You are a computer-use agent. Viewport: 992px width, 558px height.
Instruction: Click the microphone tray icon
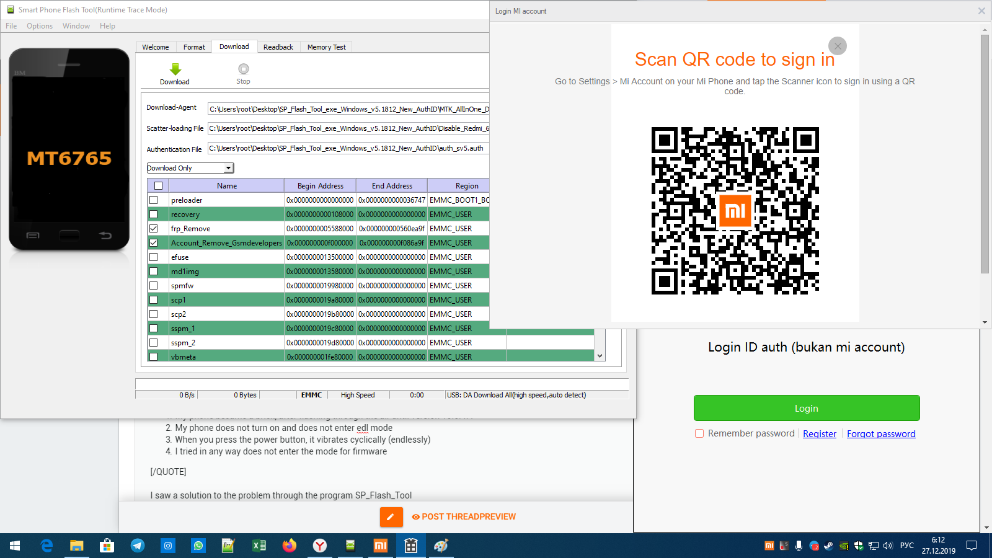click(x=799, y=546)
